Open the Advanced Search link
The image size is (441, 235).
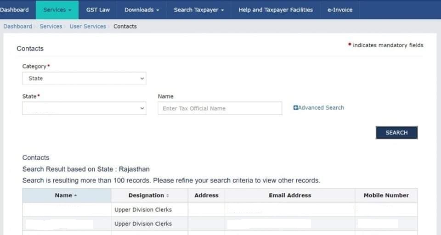321,108
